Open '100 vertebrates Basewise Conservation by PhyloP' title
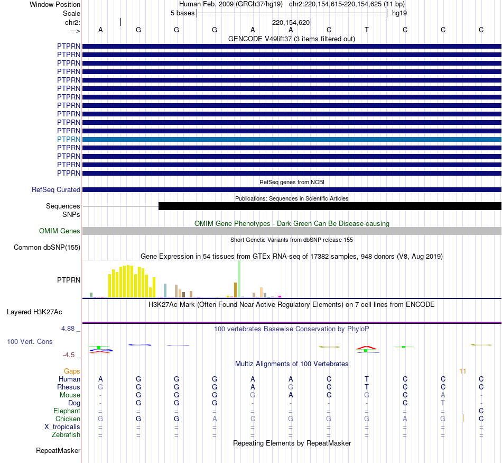The height and width of the screenshot is (463, 502). tap(291, 329)
